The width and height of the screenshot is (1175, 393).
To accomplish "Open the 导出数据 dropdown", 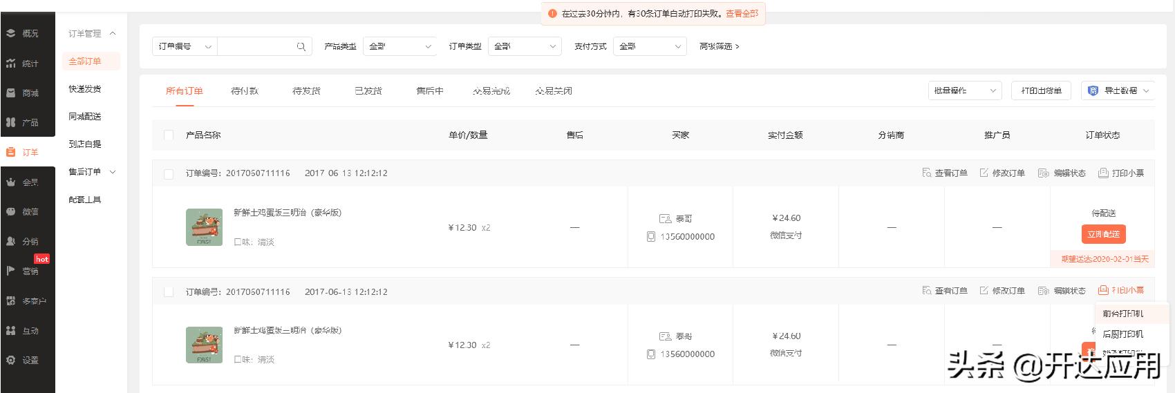I will pyautogui.click(x=1118, y=90).
